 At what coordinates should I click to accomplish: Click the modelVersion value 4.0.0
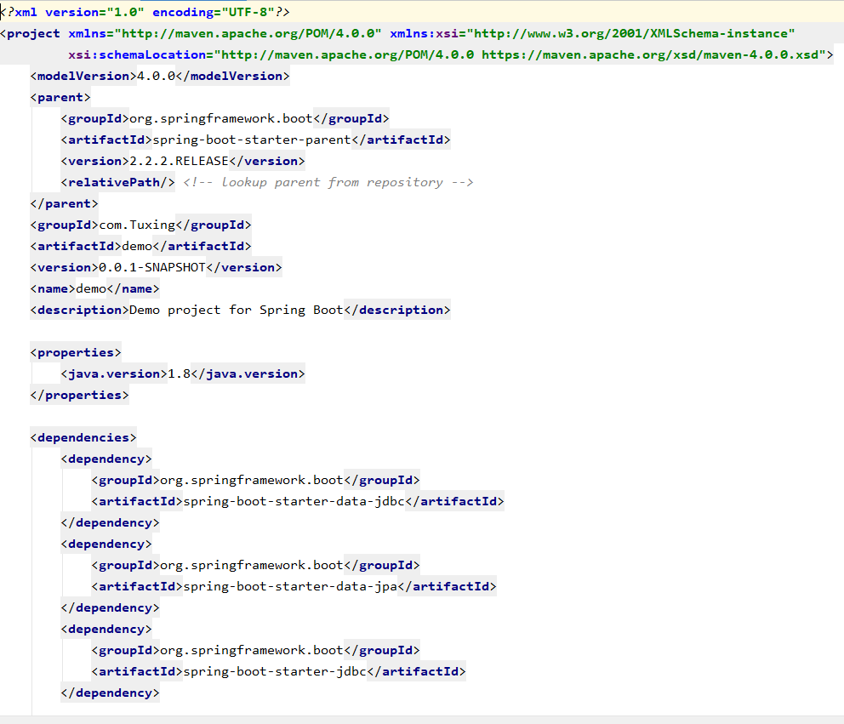[x=156, y=76]
